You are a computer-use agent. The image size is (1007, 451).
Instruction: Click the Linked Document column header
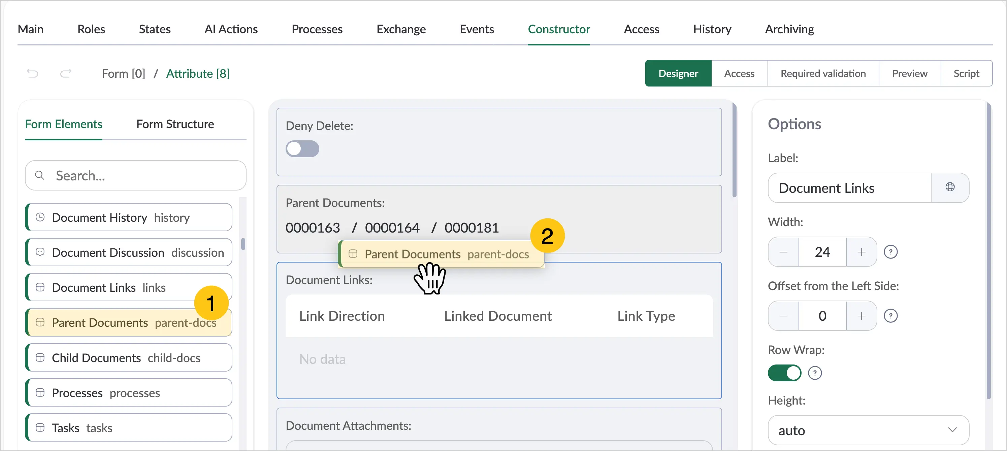coord(498,316)
